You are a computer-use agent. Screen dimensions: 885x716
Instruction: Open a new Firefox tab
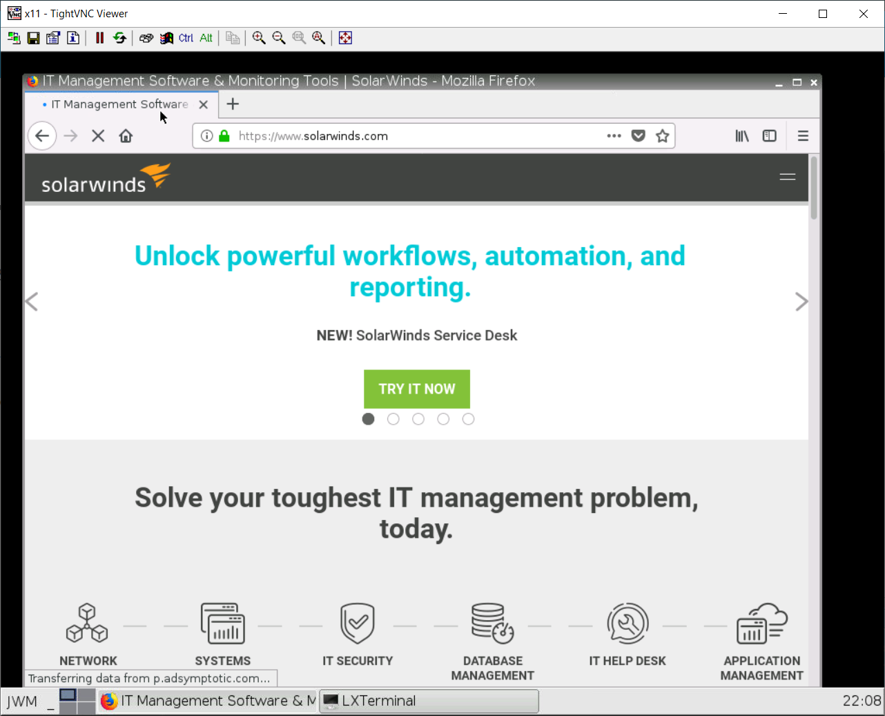pos(233,104)
